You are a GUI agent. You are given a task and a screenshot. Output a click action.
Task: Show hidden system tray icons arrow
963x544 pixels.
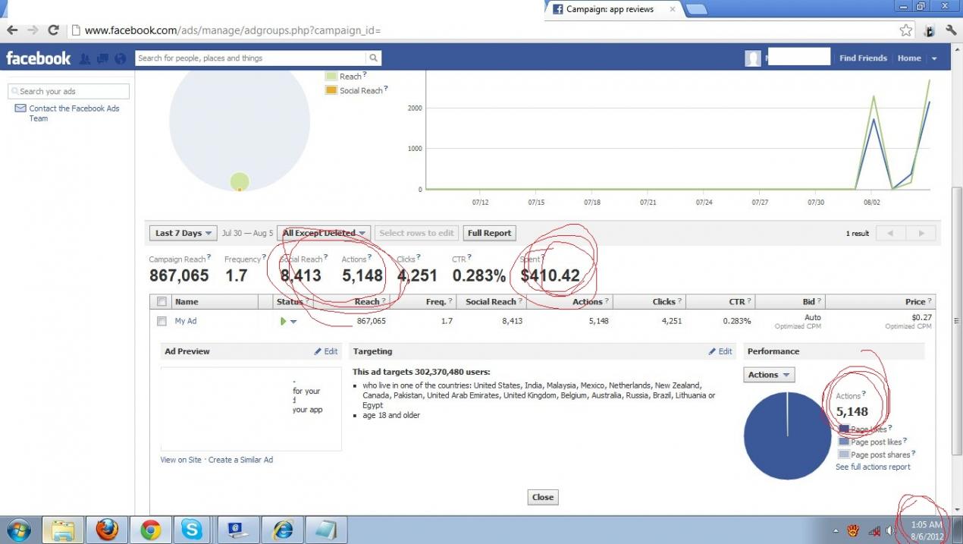(x=836, y=531)
